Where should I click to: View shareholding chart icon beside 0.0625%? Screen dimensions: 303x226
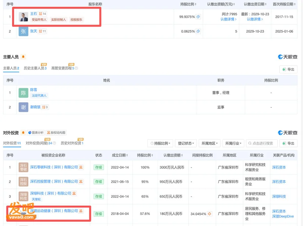coord(198,31)
